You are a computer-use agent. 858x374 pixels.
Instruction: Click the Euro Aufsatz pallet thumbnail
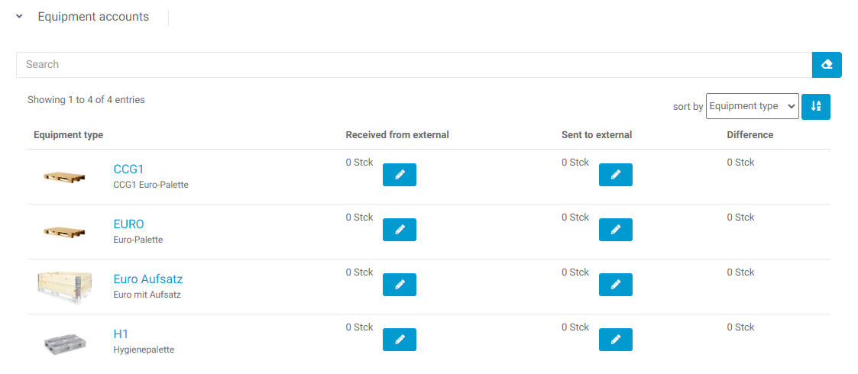pos(64,287)
